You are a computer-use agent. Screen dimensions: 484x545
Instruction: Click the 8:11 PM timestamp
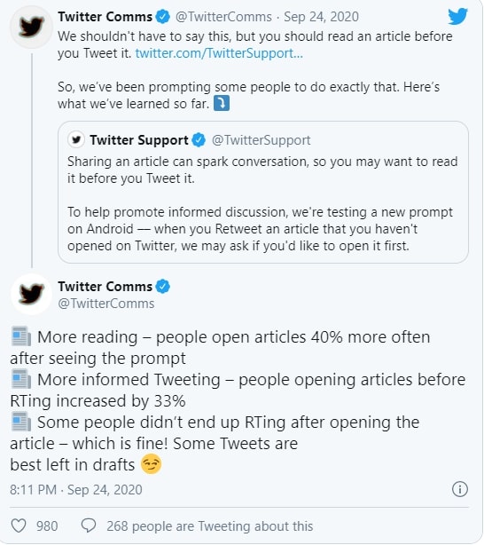(33, 489)
